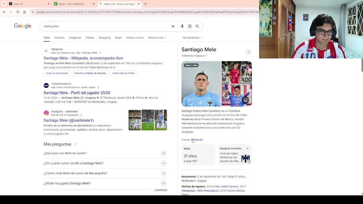This screenshot has width=363, height=204.
Task: Select the Imágenes search tab
Action: point(75,38)
